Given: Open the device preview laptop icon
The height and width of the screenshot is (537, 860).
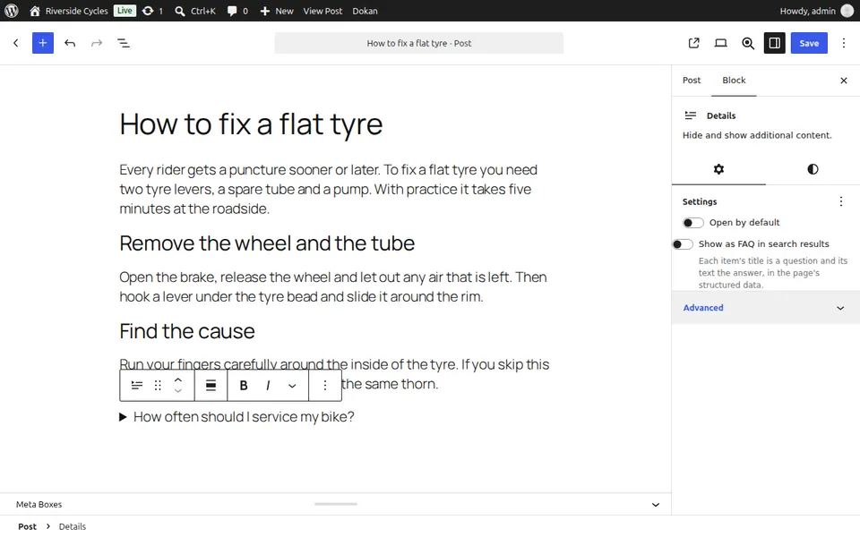Looking at the screenshot, I should point(720,43).
